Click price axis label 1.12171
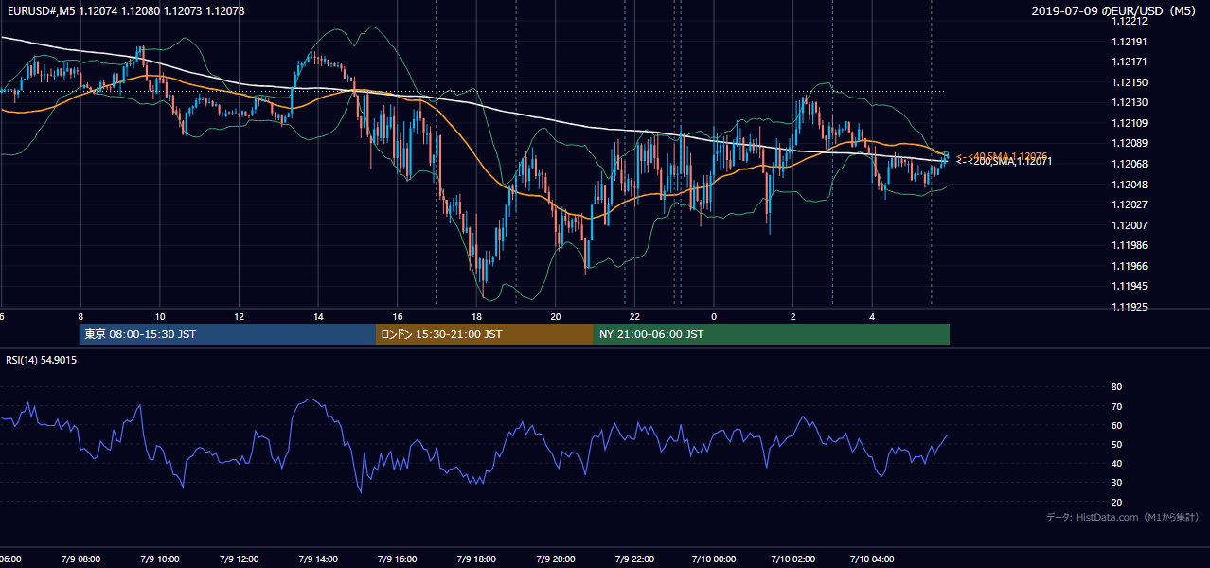The width and height of the screenshot is (1210, 568). (1130, 62)
